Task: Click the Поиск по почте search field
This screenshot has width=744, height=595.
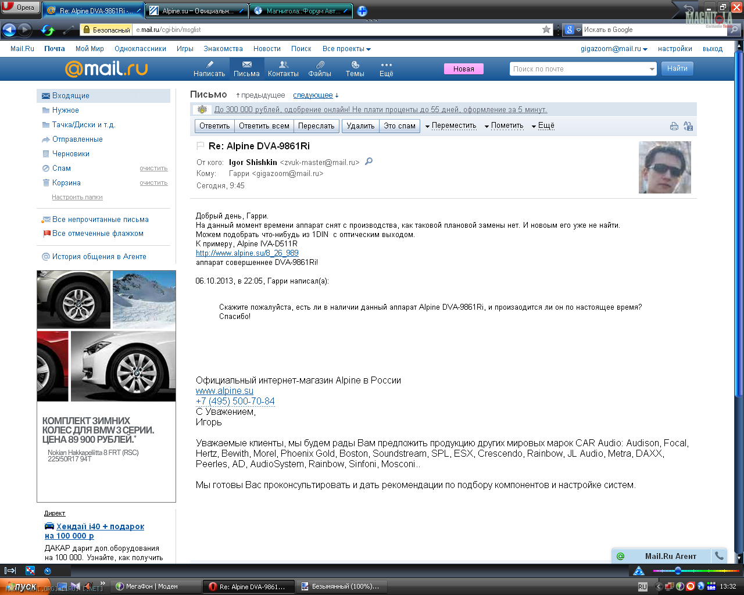Action: point(578,69)
